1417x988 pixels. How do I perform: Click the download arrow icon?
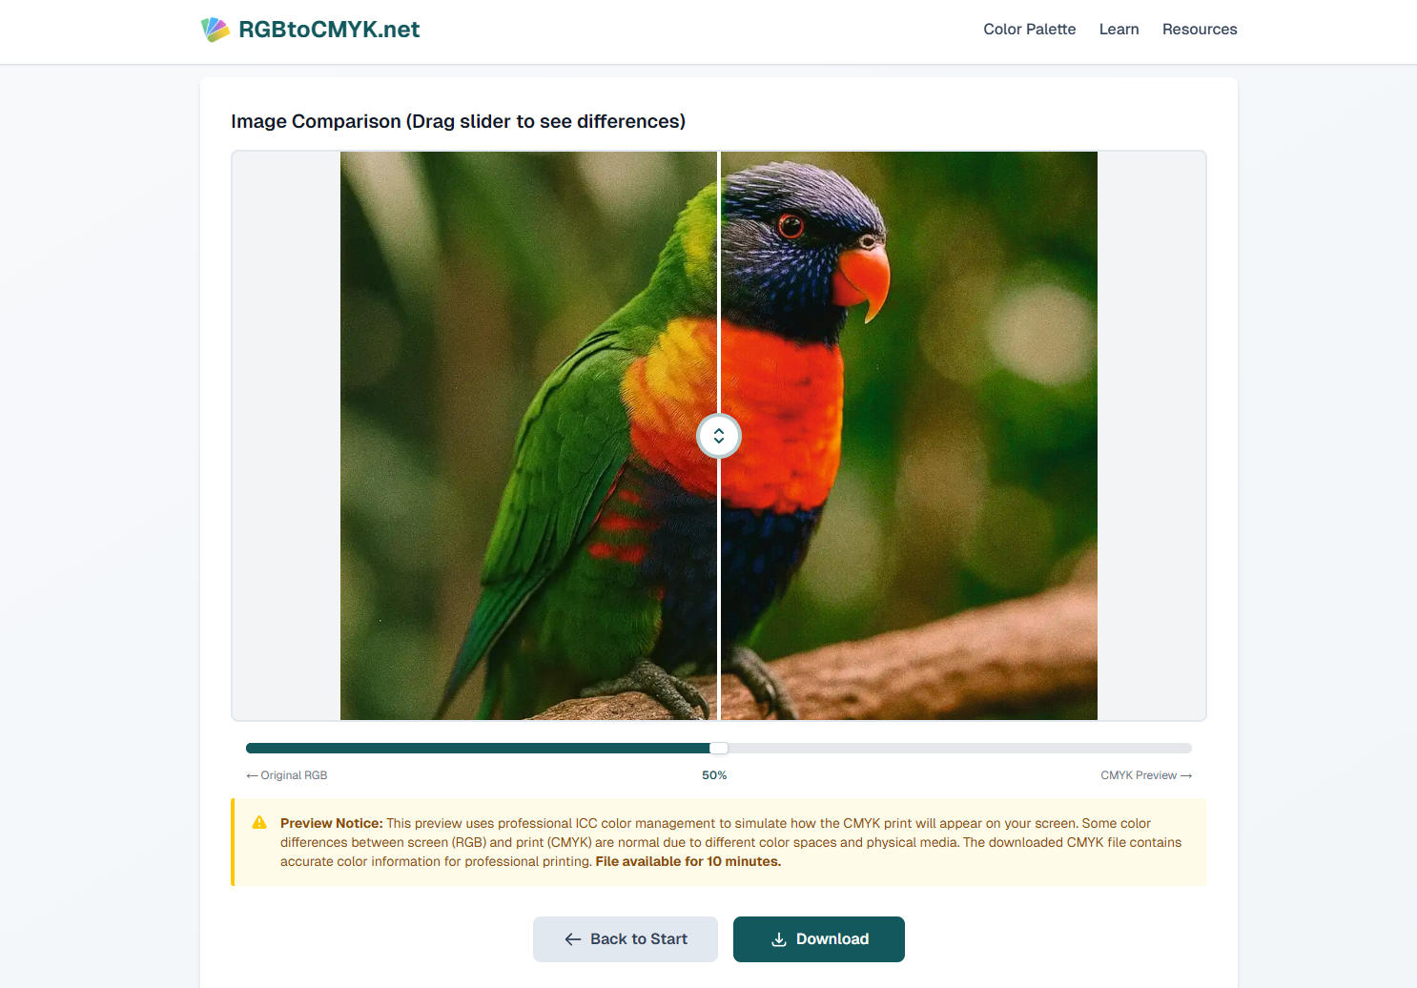(779, 939)
